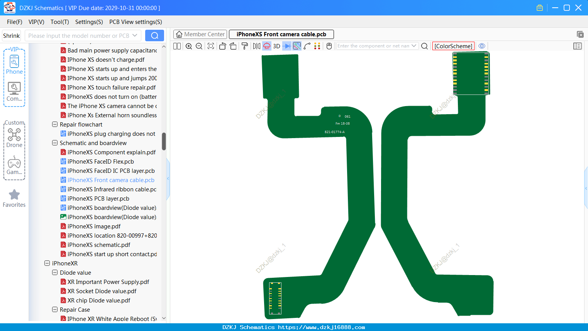This screenshot has width=588, height=331.
Task: Open the right side panel icon
Action: tap(578, 46)
